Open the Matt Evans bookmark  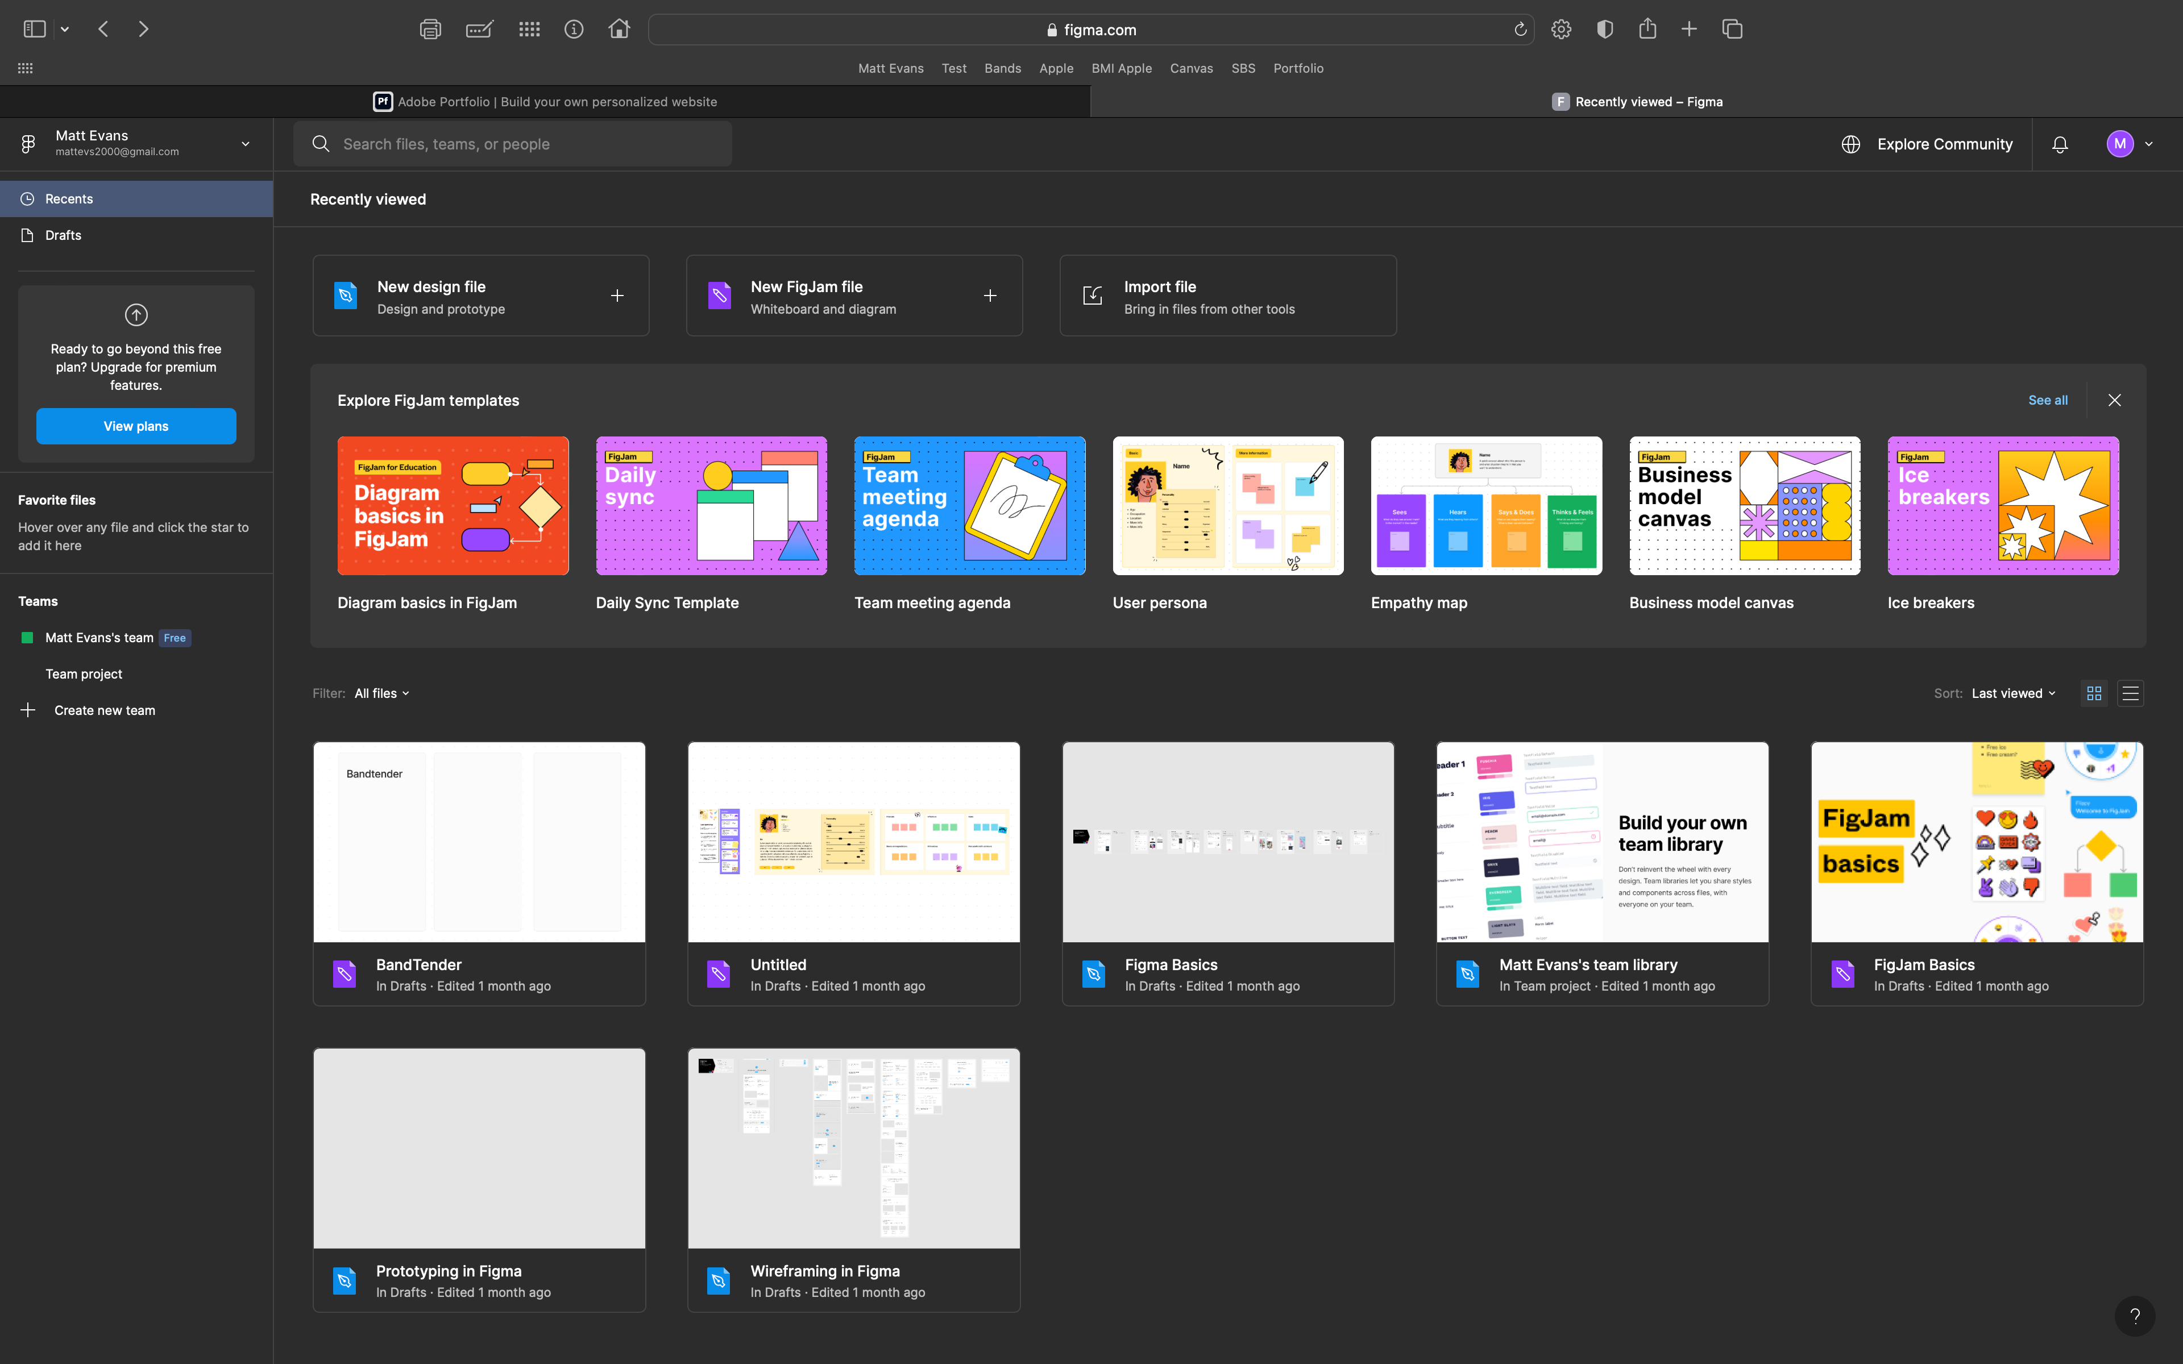pyautogui.click(x=890, y=69)
